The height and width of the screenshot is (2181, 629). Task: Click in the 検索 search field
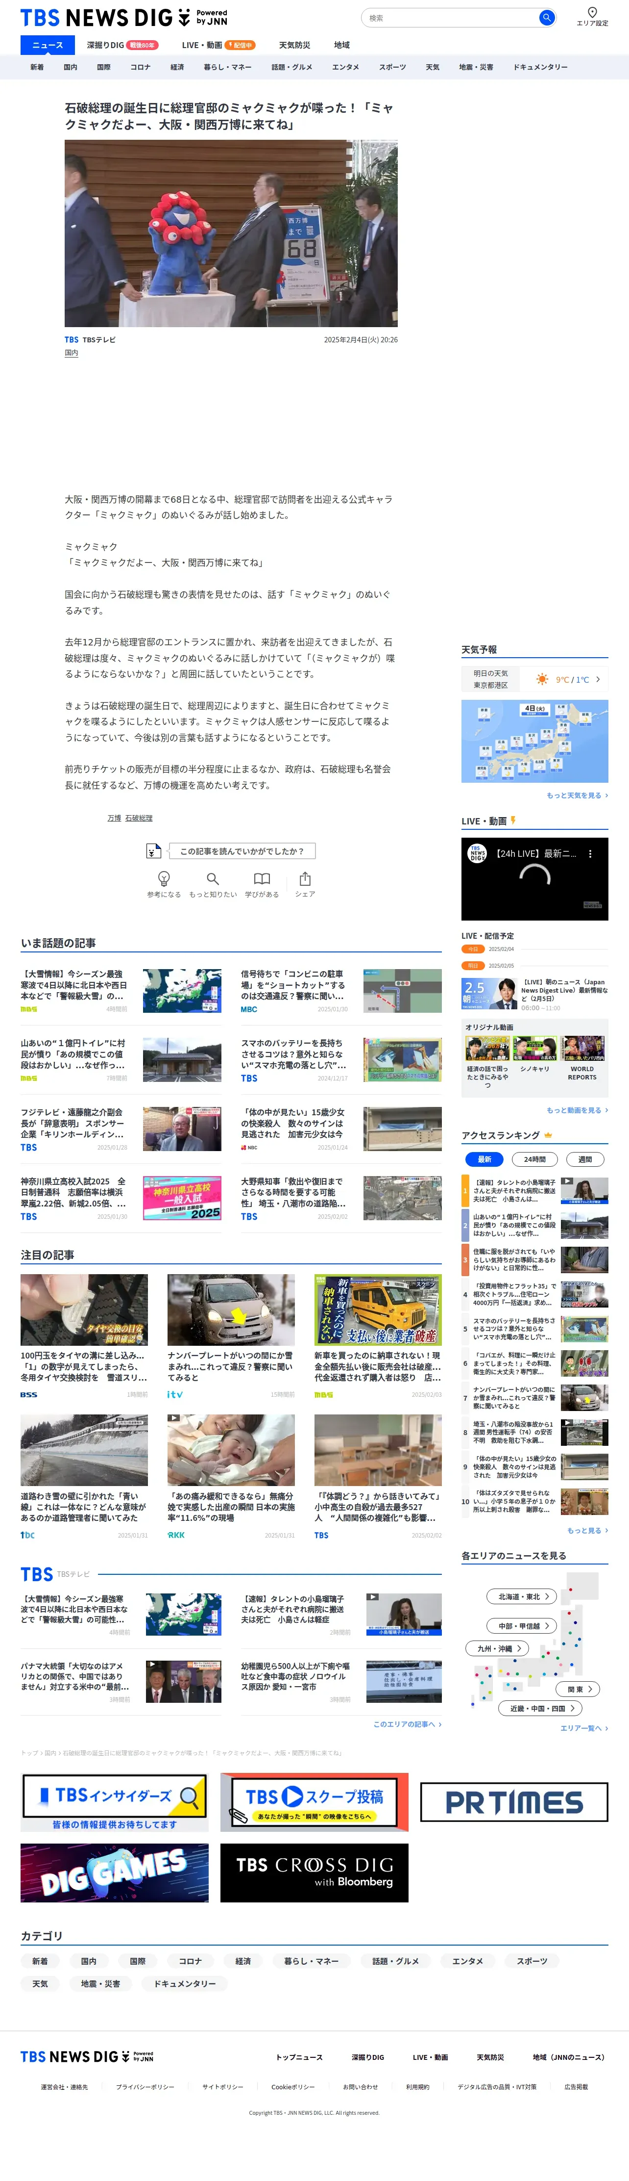click(x=451, y=17)
